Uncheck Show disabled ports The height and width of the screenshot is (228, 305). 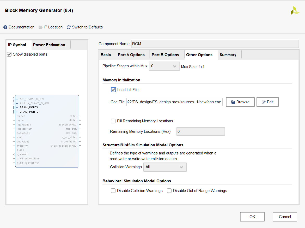click(x=9, y=54)
